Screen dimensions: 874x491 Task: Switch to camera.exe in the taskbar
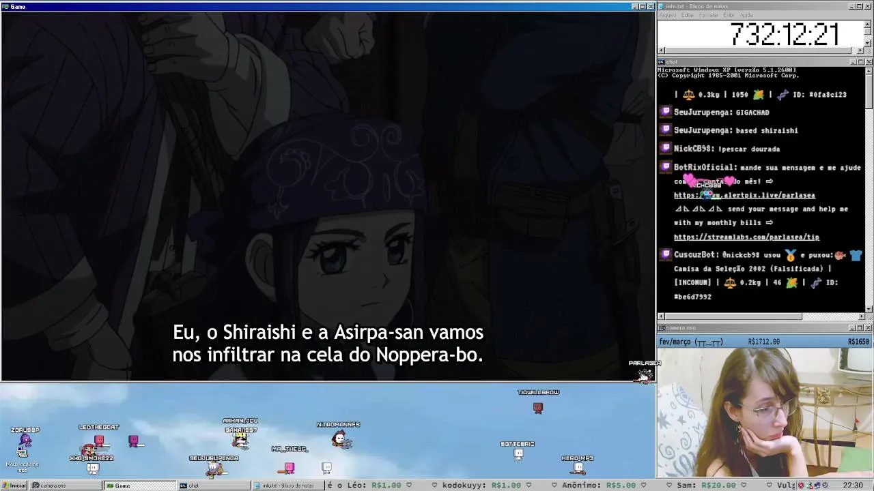(66, 486)
